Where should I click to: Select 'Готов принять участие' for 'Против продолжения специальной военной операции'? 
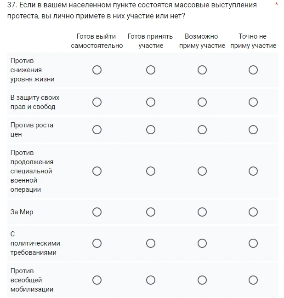pyautogui.click(x=151, y=171)
